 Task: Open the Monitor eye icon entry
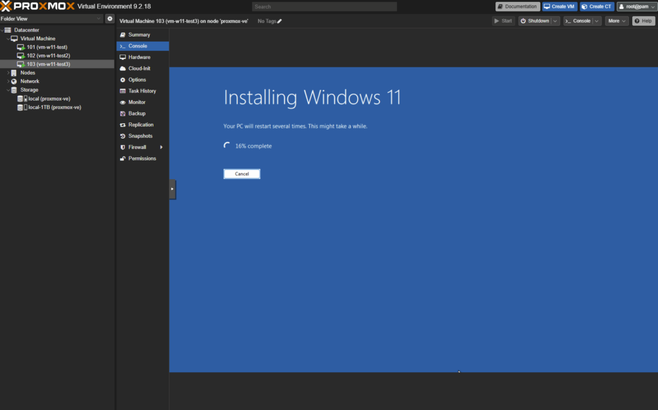point(123,102)
